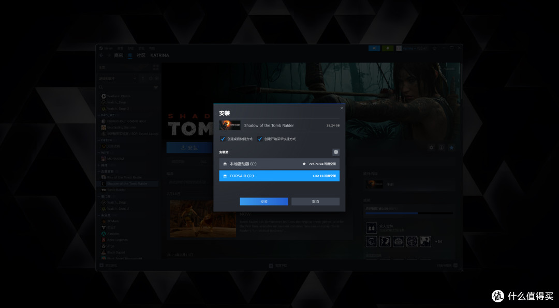This screenshot has height=308, width=559.
Task: Click dimmed 安装 button on game page
Action: 189,147
